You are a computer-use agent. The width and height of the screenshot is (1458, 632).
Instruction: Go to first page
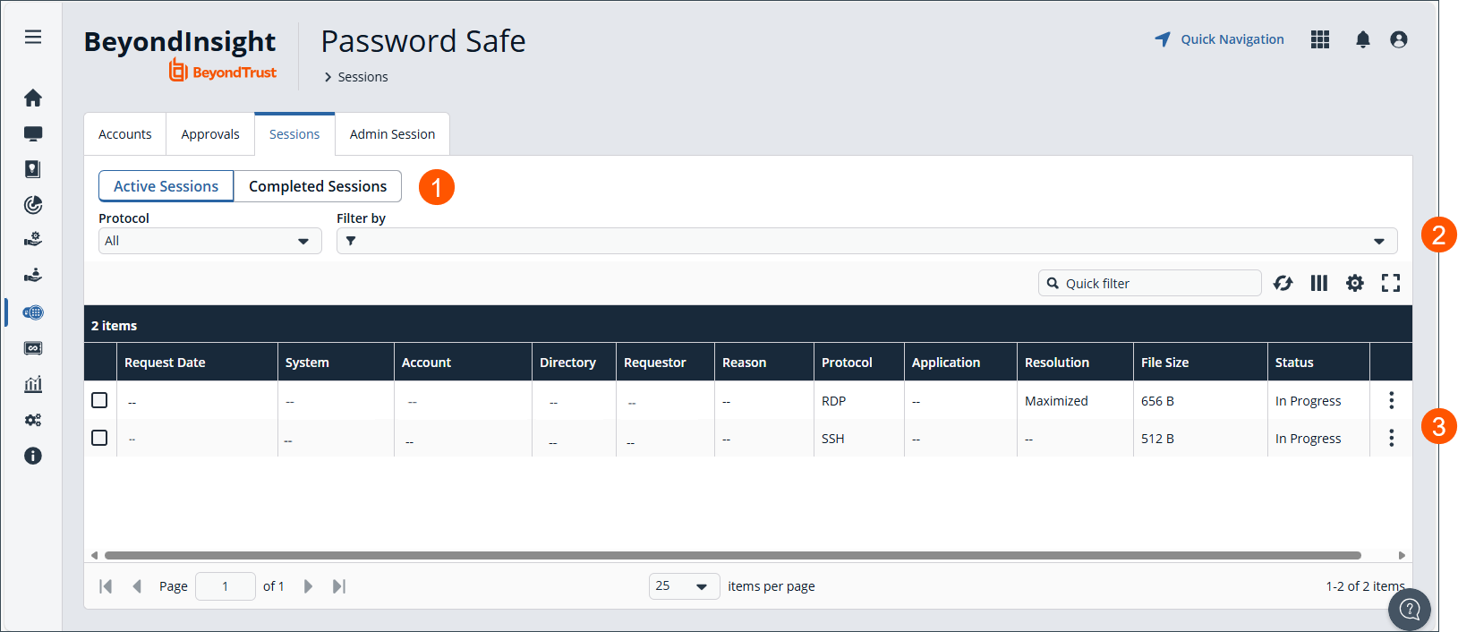(x=106, y=586)
